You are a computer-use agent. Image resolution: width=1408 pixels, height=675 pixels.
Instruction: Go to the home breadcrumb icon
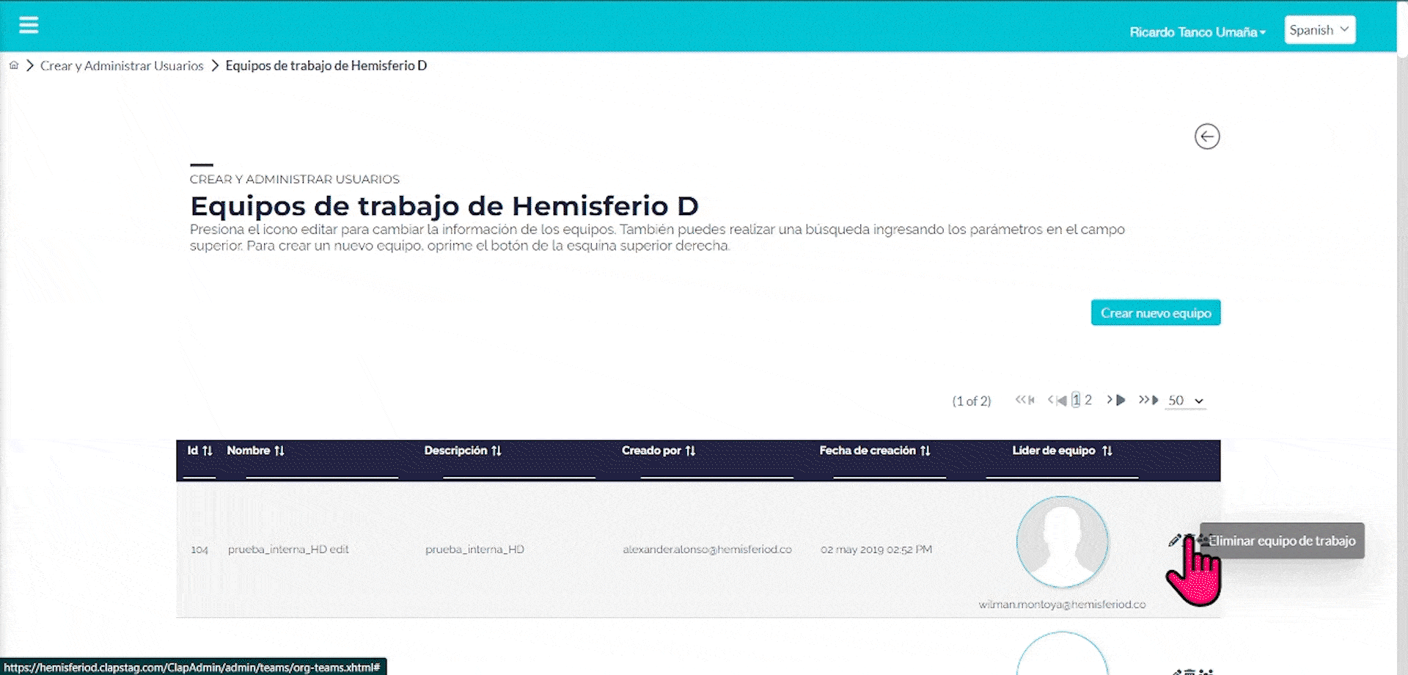tap(14, 65)
